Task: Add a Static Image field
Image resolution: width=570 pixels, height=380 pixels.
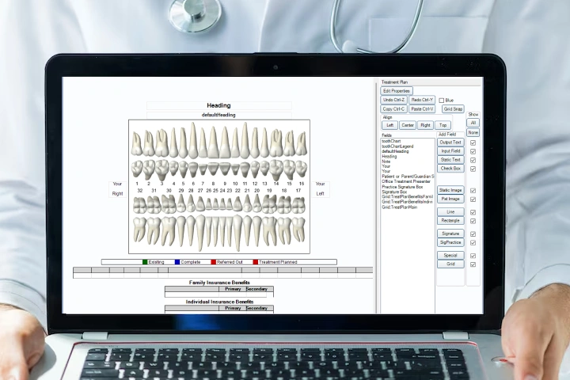Action: click(x=450, y=190)
